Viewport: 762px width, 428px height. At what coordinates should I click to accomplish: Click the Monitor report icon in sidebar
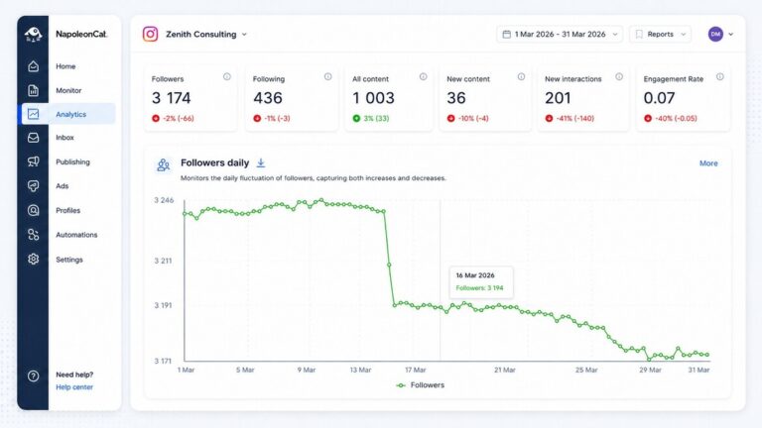pos(33,90)
